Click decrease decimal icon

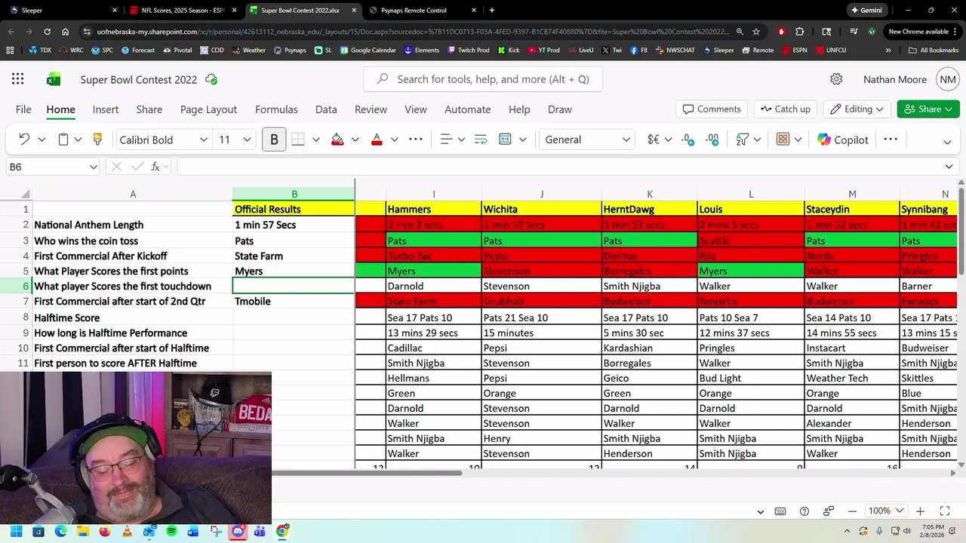tap(688, 140)
